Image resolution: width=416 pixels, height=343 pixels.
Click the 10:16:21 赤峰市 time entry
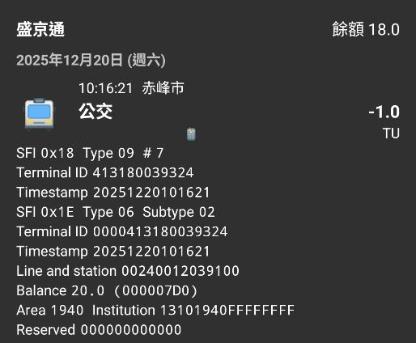coord(131,88)
